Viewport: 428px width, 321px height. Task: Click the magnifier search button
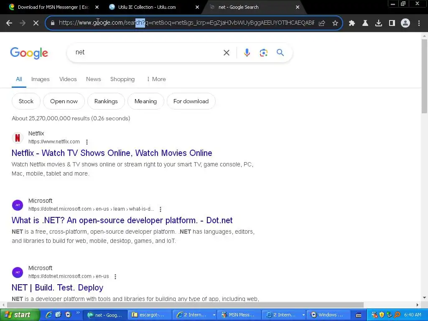(x=280, y=52)
